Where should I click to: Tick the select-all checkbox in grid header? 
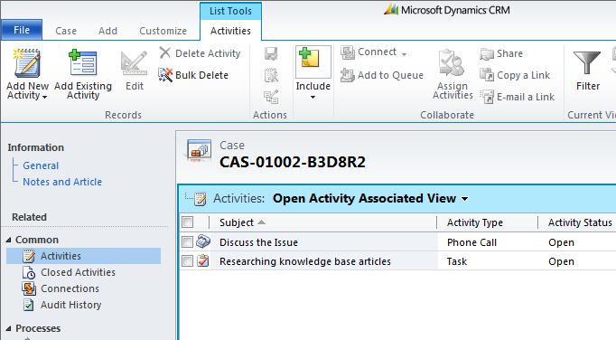coord(188,222)
